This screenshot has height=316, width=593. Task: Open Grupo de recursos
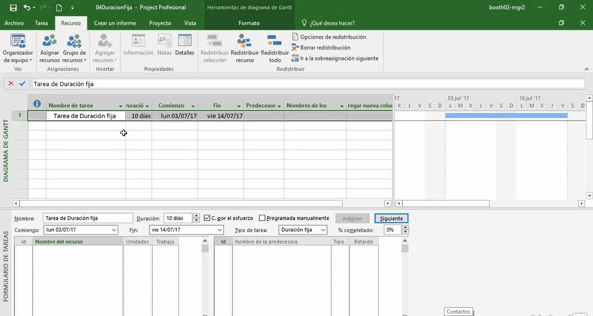click(74, 48)
